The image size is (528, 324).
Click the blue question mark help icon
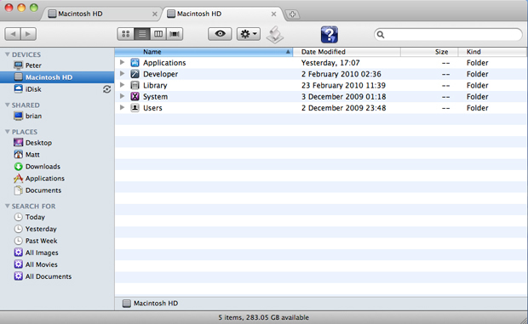[x=330, y=34]
